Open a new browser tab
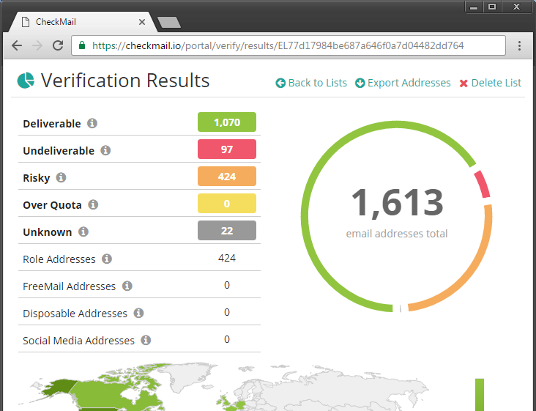 168,23
